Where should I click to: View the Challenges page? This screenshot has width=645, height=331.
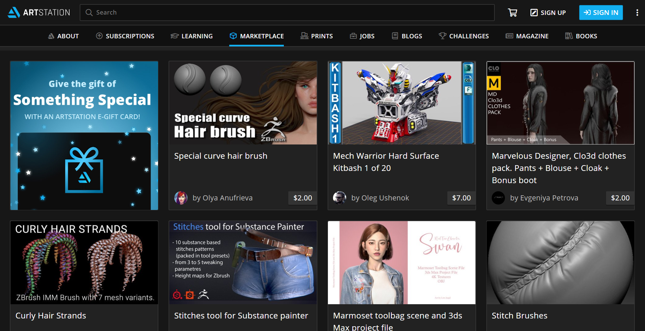(464, 36)
